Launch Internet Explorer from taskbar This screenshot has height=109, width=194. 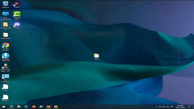pos(41,107)
